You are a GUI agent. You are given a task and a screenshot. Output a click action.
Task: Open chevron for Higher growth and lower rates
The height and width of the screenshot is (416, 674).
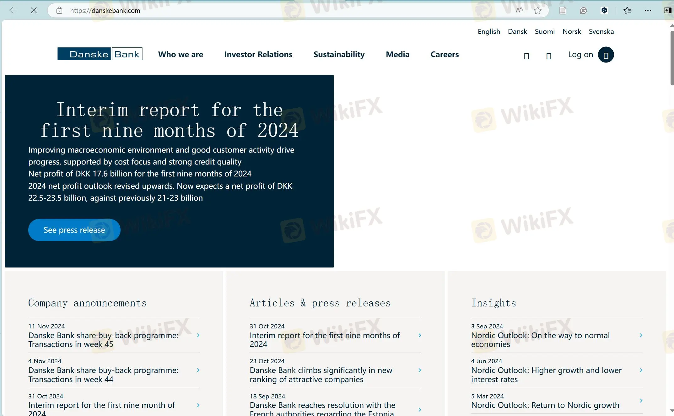[x=641, y=370]
